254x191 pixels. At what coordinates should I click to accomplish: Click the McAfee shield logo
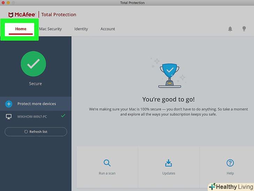click(x=11, y=15)
